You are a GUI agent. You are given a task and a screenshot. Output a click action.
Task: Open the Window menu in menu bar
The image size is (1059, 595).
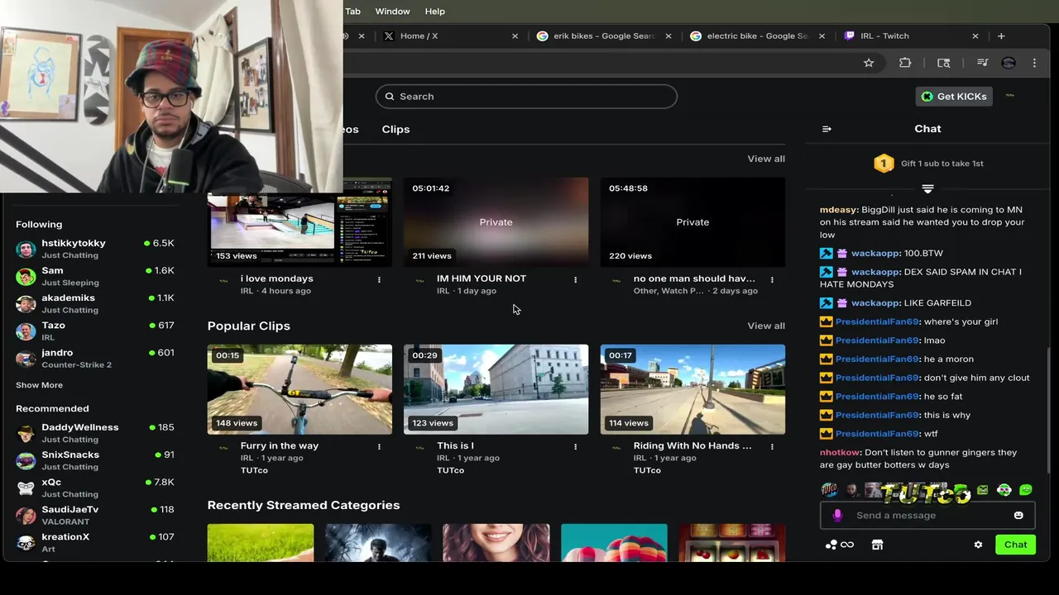pos(392,11)
